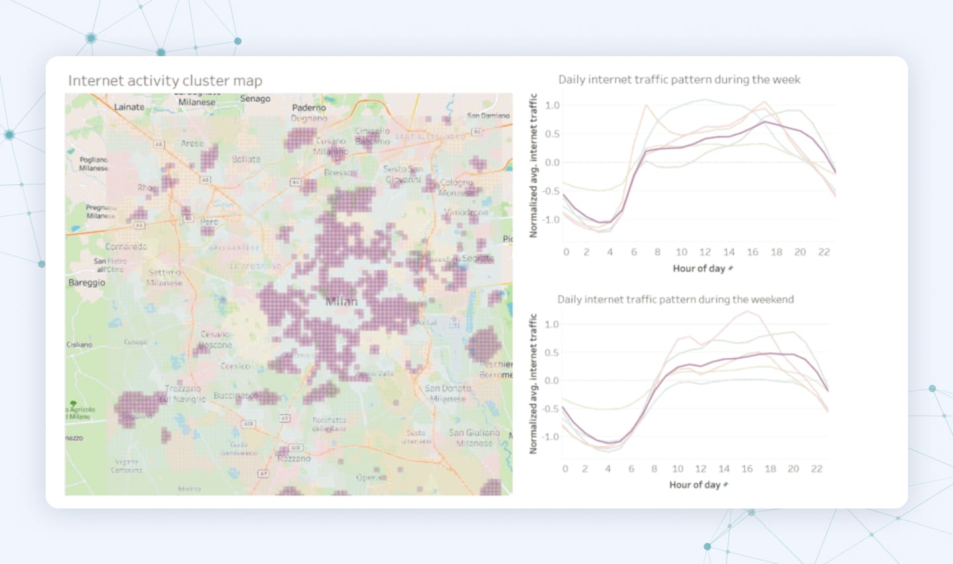The width and height of the screenshot is (953, 564).
Task: Click Arese label on the map
Action: [x=192, y=143]
